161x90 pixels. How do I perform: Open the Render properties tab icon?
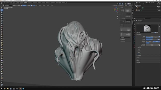134,23
